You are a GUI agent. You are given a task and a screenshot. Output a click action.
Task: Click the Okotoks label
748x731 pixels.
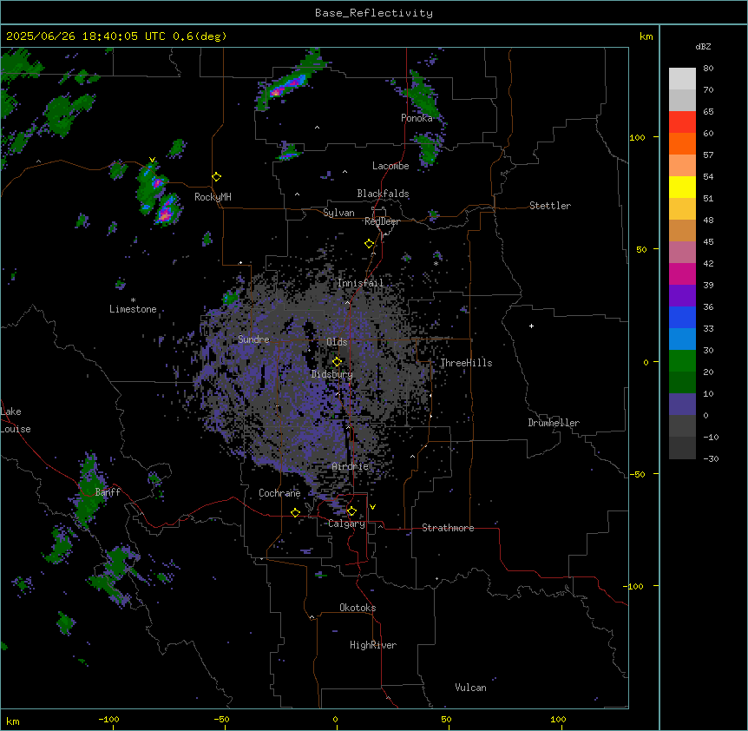tap(358, 608)
